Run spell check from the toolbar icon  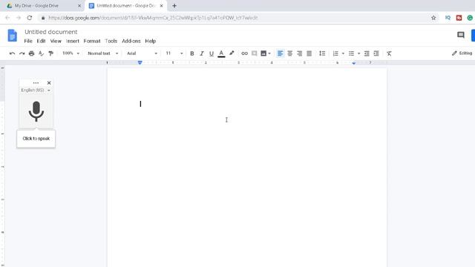(x=42, y=53)
